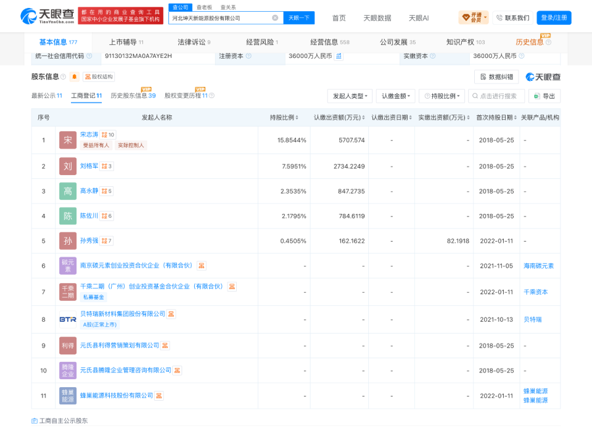Click the 导出 export button

(545, 96)
